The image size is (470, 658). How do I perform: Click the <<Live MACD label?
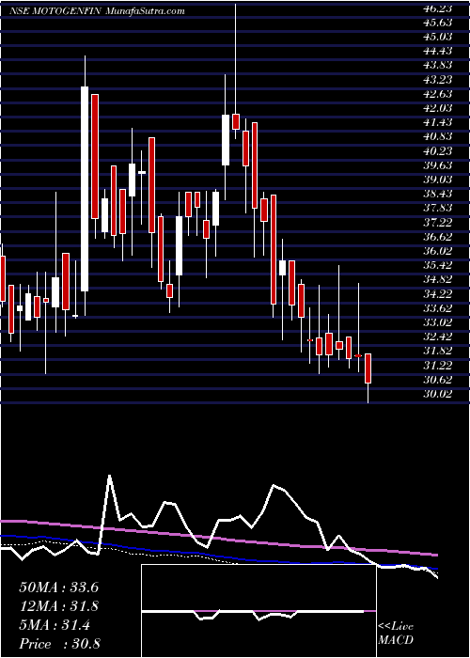pos(396,634)
